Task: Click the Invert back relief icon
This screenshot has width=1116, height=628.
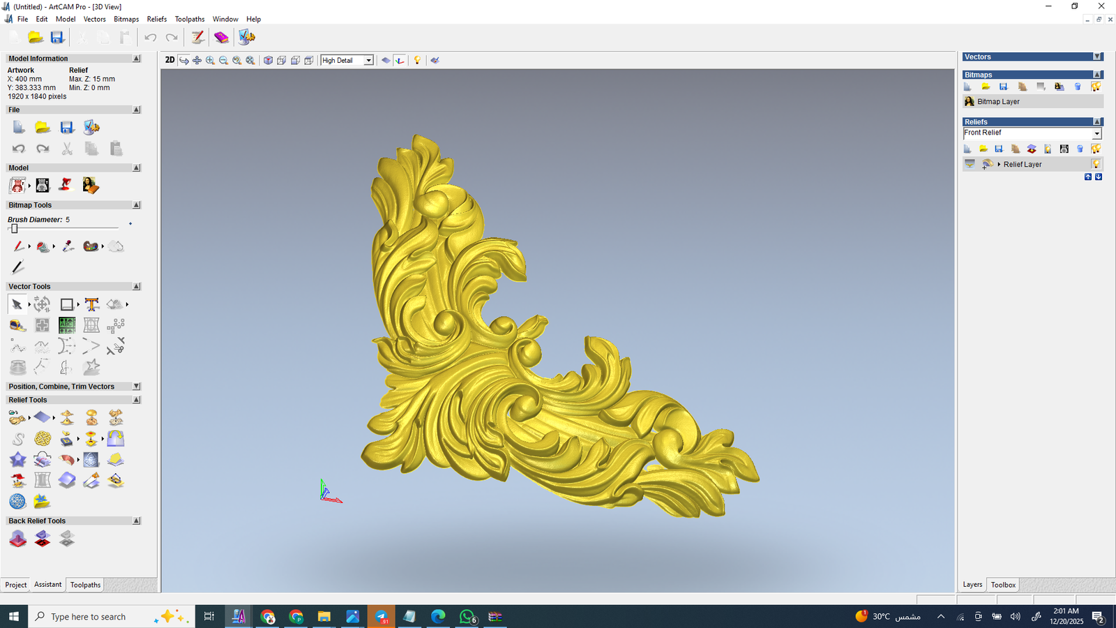Action: (43, 539)
